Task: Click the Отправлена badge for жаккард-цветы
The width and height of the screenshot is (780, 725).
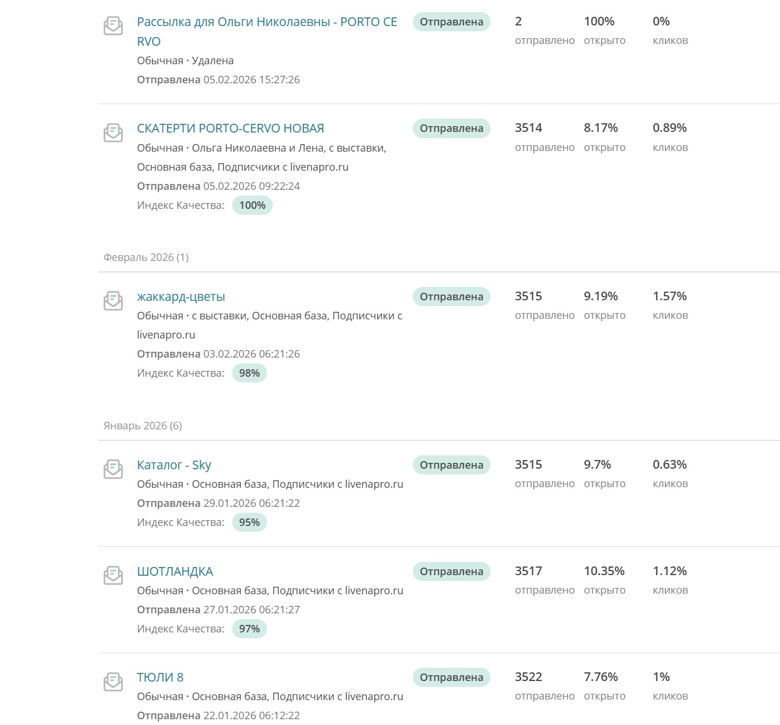Action: pos(451,296)
